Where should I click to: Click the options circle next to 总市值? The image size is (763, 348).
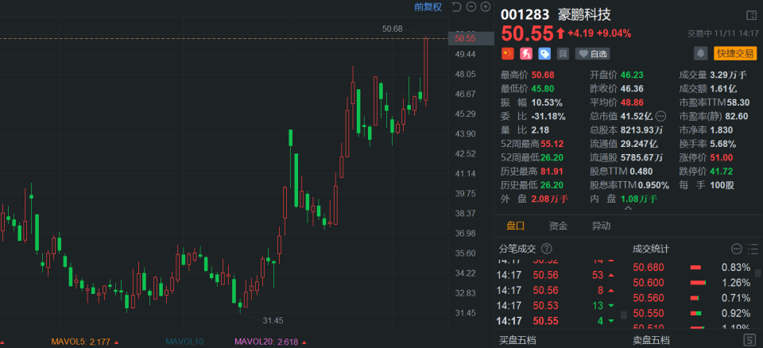click(x=660, y=116)
